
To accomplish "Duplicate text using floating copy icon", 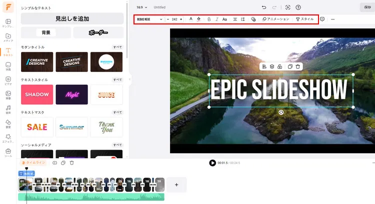I will 290,66.
